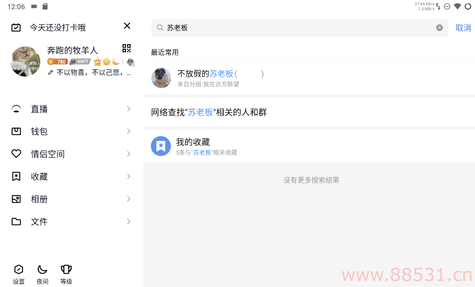Clear the search text with the X icon
This screenshot has width=475, height=287.
440,28
